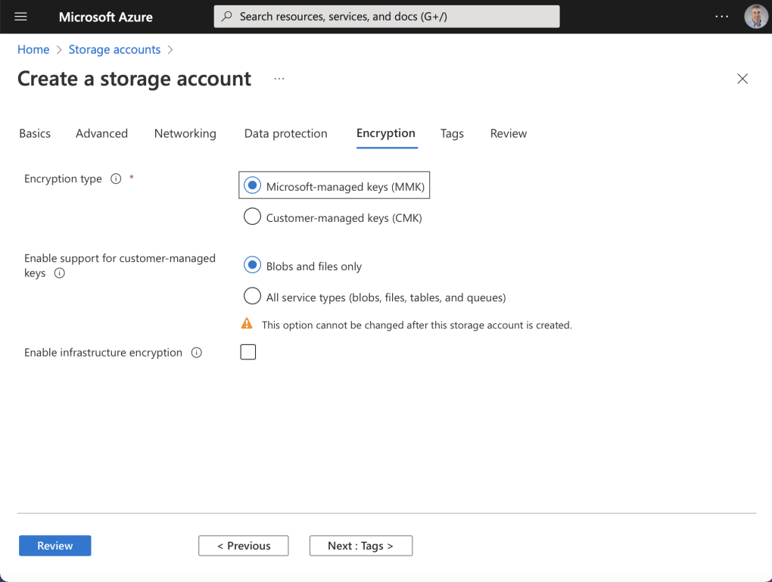Choose All service types radio option

point(252,297)
